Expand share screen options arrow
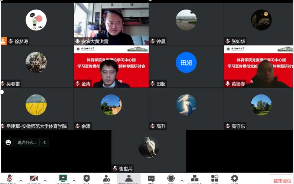 [x=74, y=180]
